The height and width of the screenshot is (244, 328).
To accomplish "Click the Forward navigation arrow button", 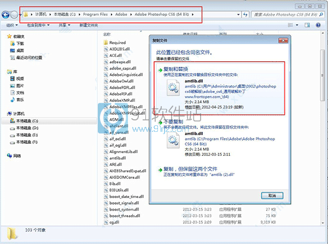I will [15, 13].
